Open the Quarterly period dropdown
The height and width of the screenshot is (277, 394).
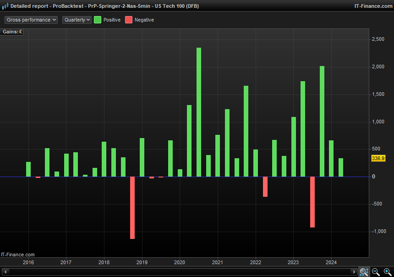coord(77,20)
